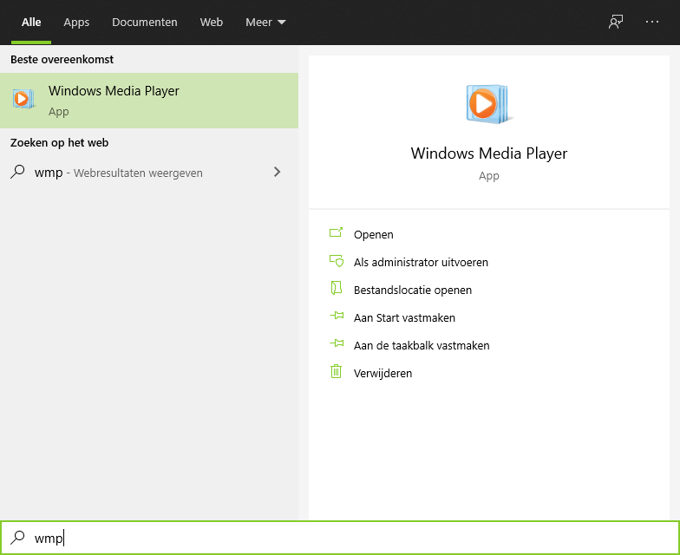Click Openen to launch the app
This screenshot has width=680, height=555.
373,234
